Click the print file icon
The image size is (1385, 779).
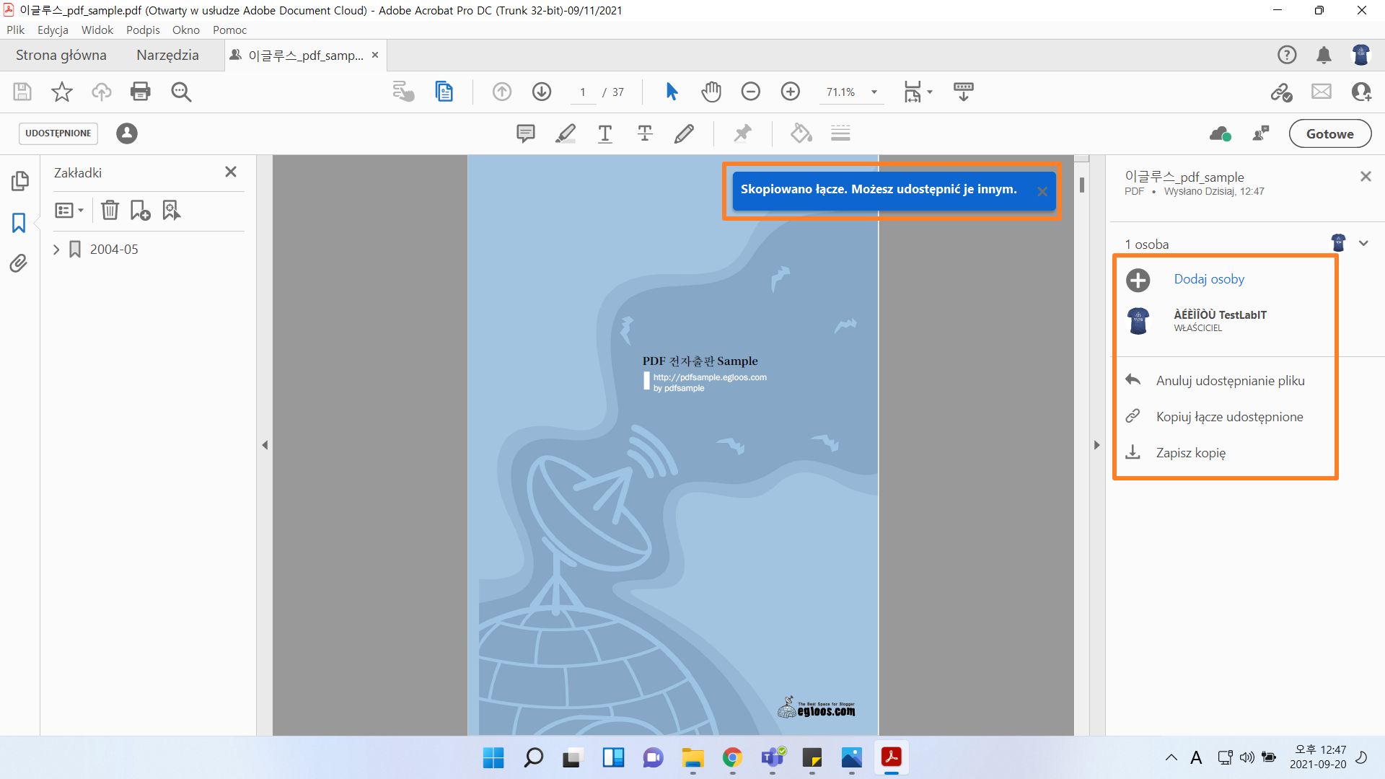pyautogui.click(x=141, y=92)
